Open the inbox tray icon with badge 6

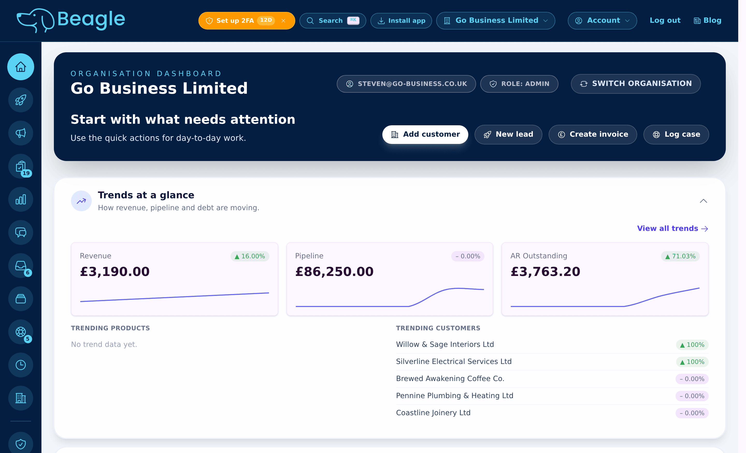[20, 266]
